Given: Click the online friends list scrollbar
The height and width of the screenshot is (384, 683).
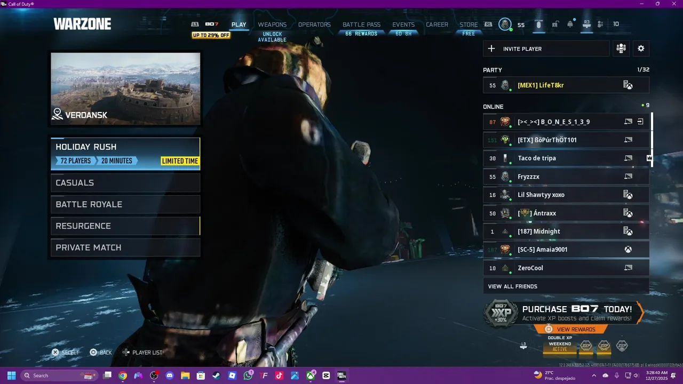Looking at the screenshot, I should [652, 140].
